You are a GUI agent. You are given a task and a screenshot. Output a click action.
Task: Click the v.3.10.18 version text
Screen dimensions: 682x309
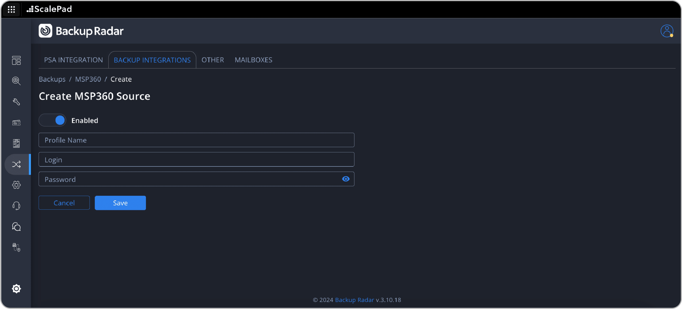(388, 300)
